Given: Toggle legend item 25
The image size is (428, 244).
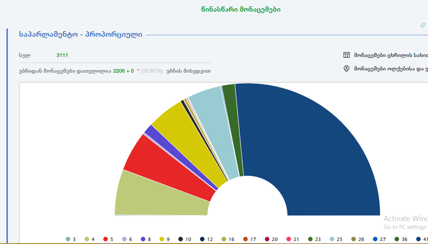Looking at the screenshot, I should (x=336, y=239).
